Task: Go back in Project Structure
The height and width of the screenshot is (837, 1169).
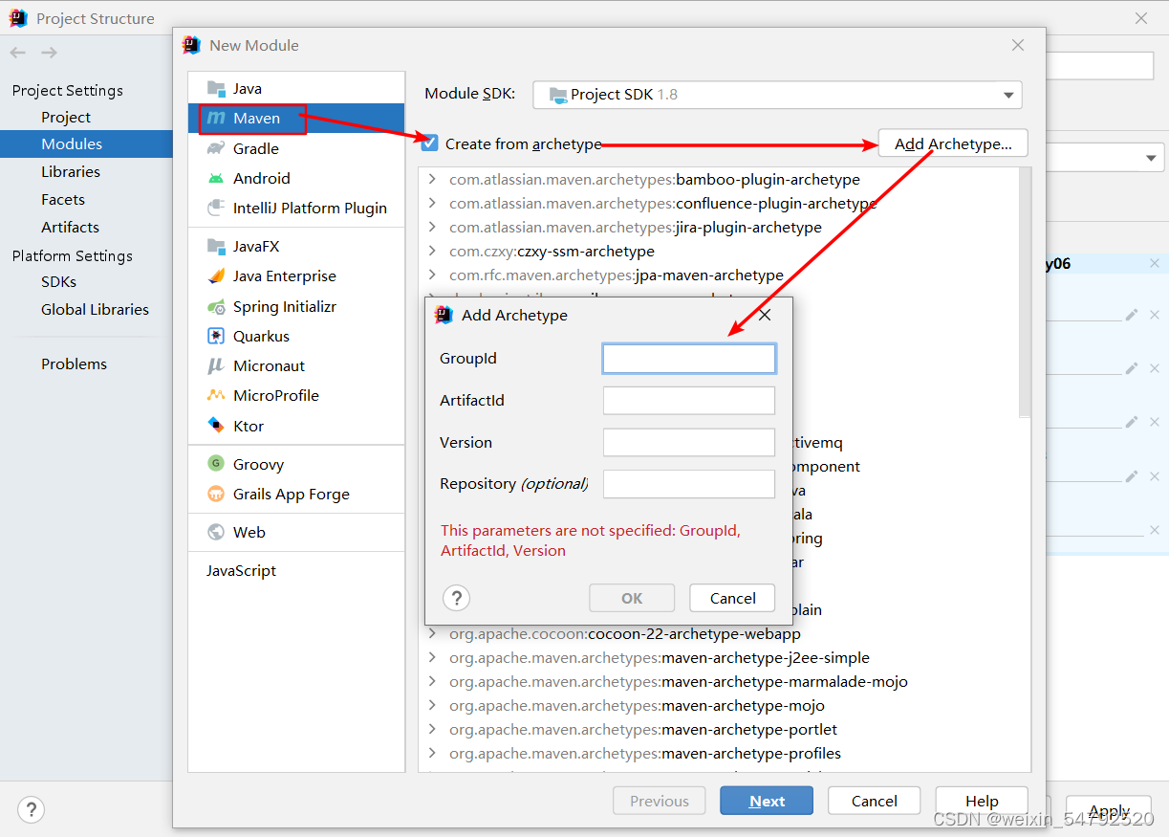Action: click(x=17, y=53)
